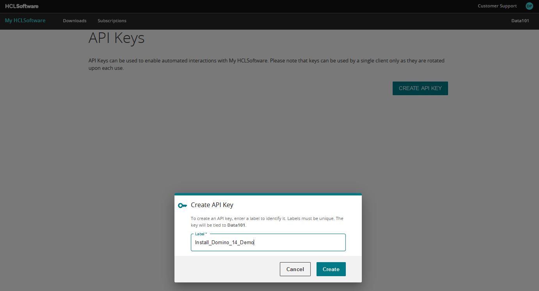
Task: Go to My HCLSoftware home
Action: point(25,20)
